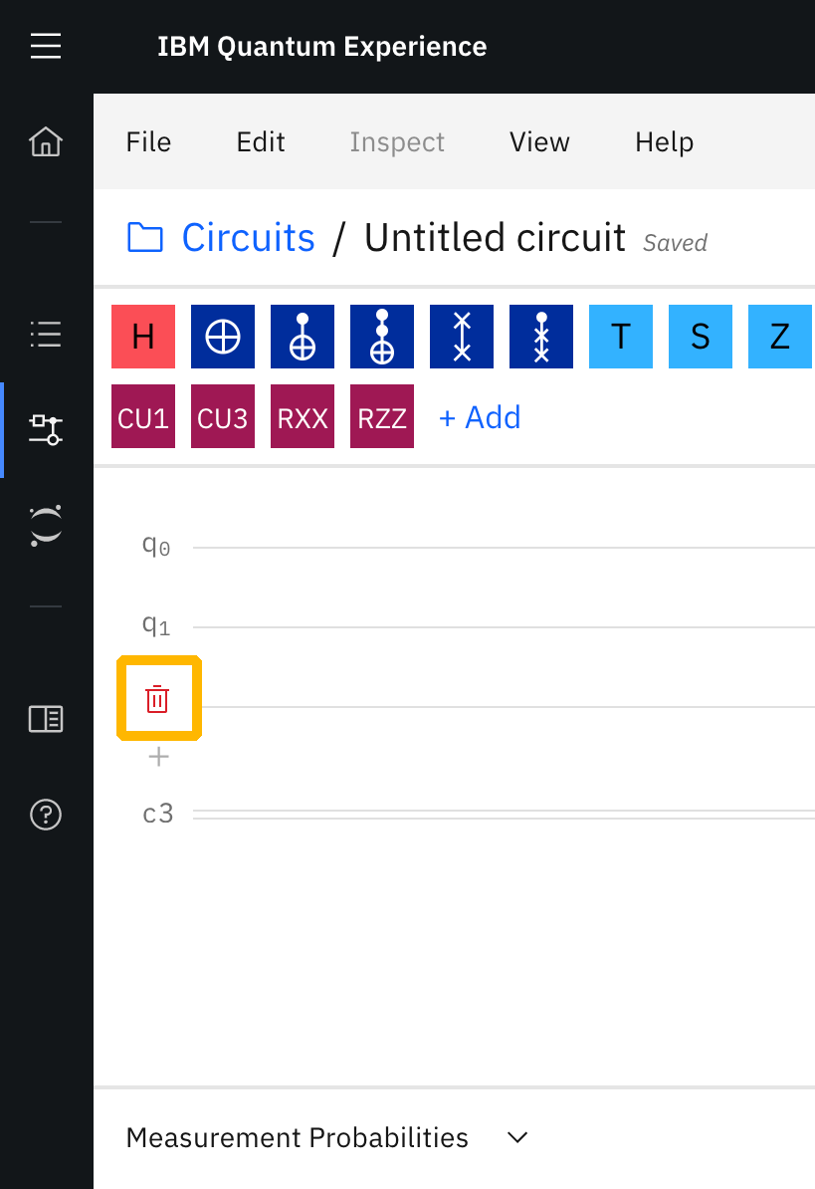Open the File menu

point(148,142)
